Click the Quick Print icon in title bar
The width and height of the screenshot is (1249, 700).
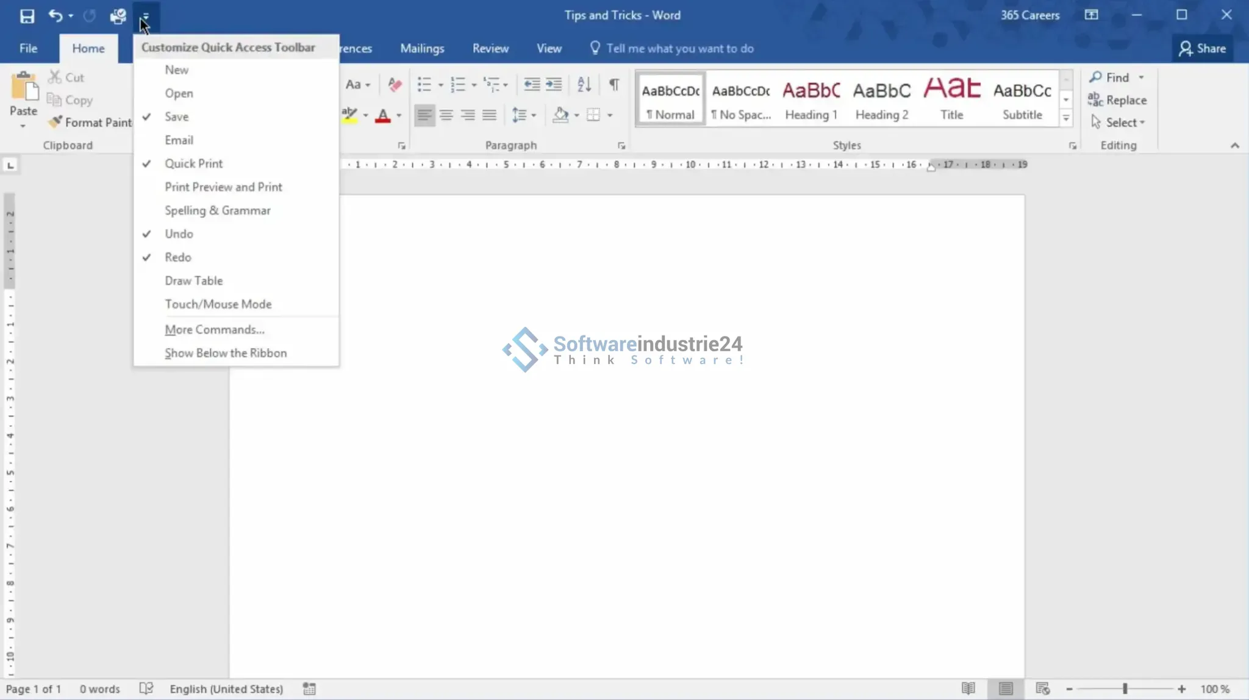click(118, 16)
